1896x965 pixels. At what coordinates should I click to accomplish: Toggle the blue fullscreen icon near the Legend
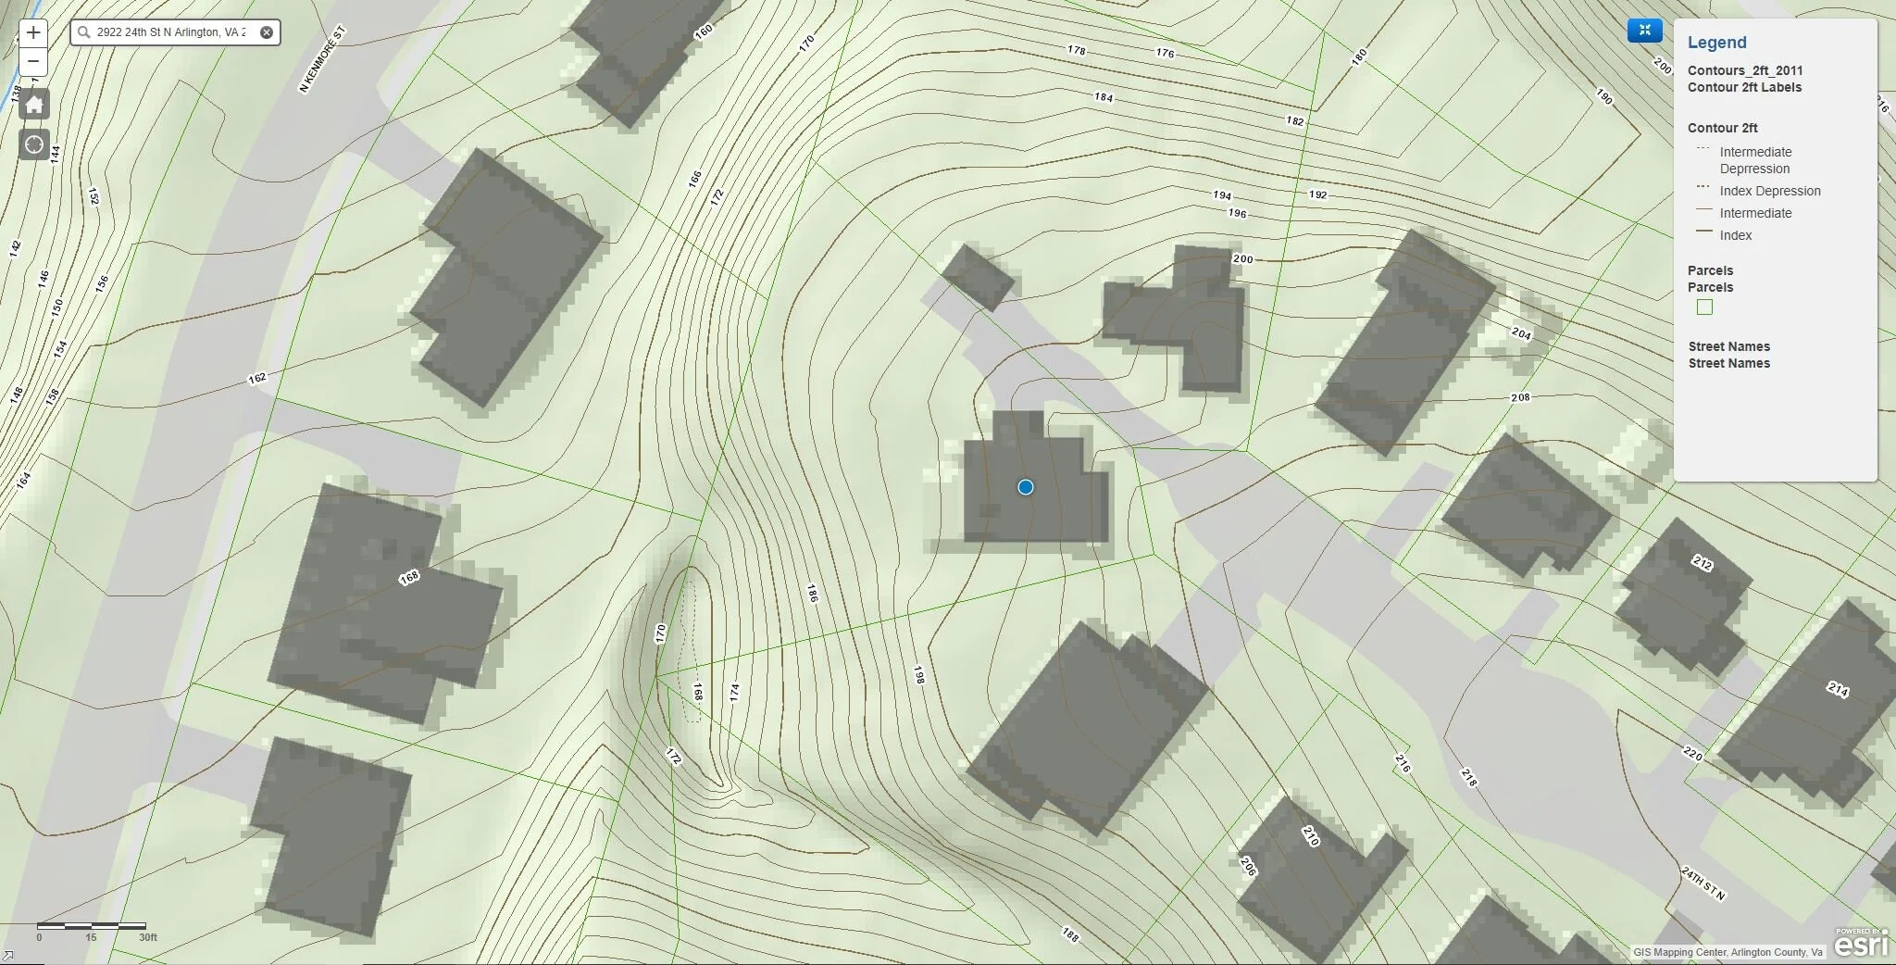[x=1644, y=30]
